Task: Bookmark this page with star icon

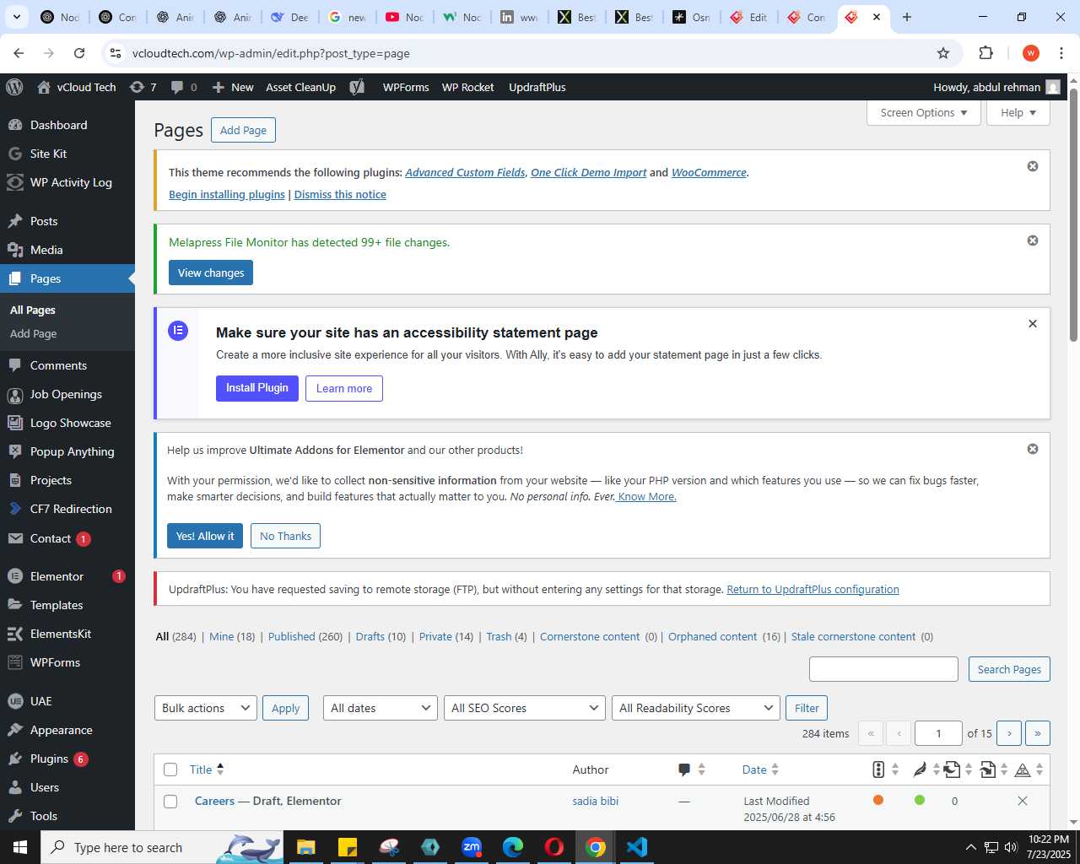Action: pyautogui.click(x=943, y=53)
